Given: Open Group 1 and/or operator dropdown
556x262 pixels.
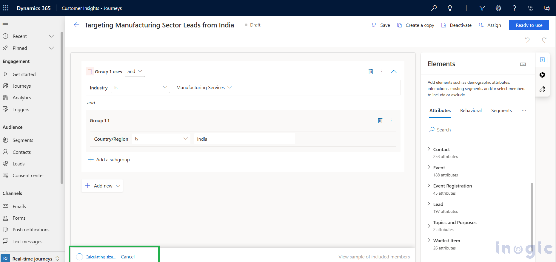Looking at the screenshot, I should pos(135,72).
